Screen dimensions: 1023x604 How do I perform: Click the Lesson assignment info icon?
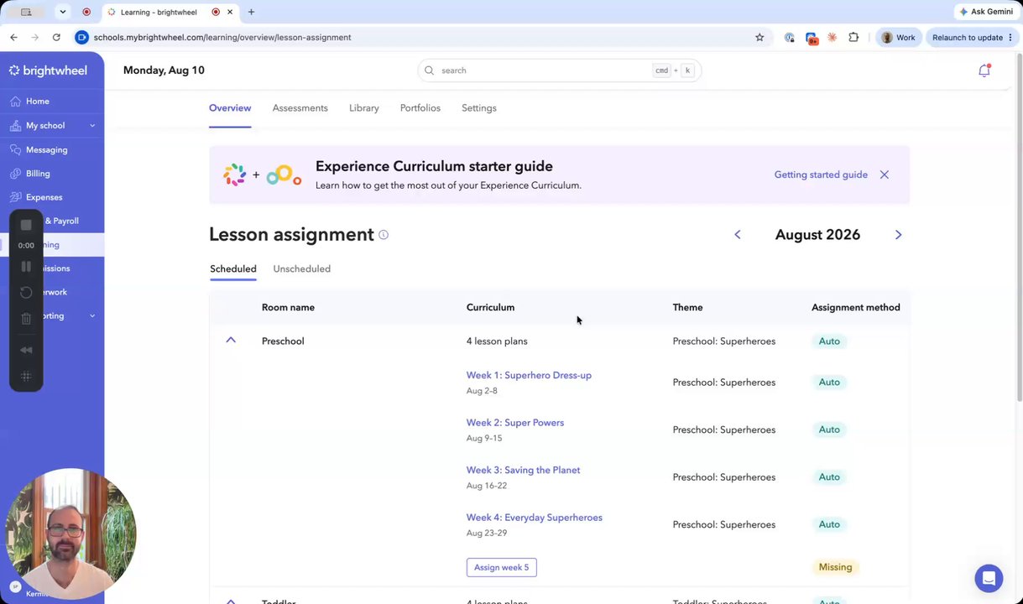(x=384, y=235)
